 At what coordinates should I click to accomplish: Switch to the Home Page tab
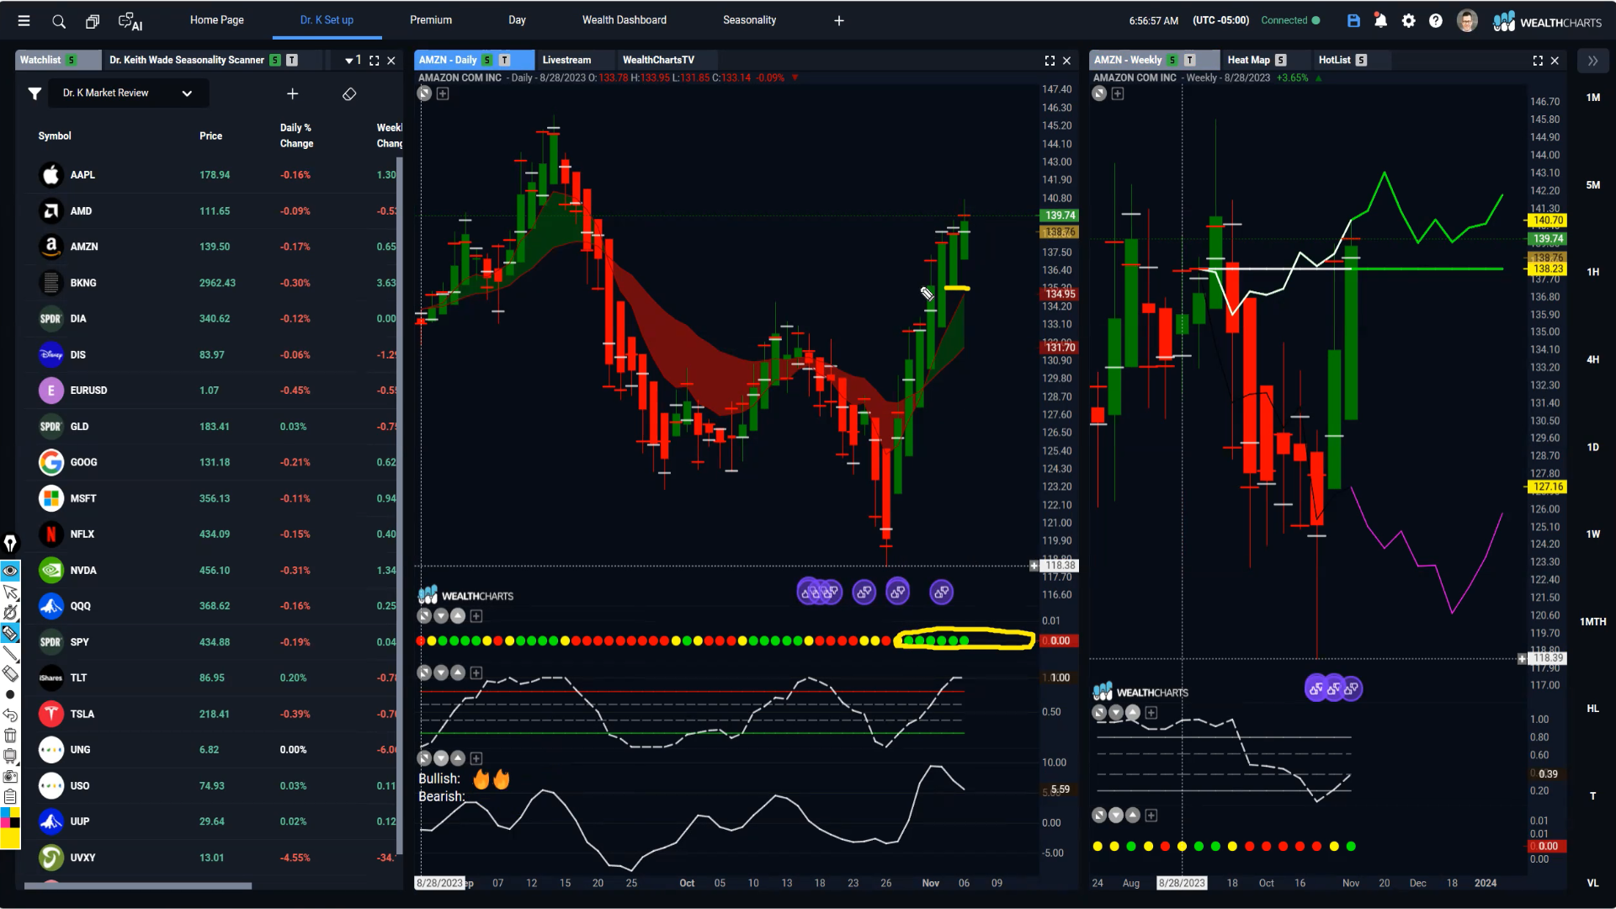click(216, 20)
